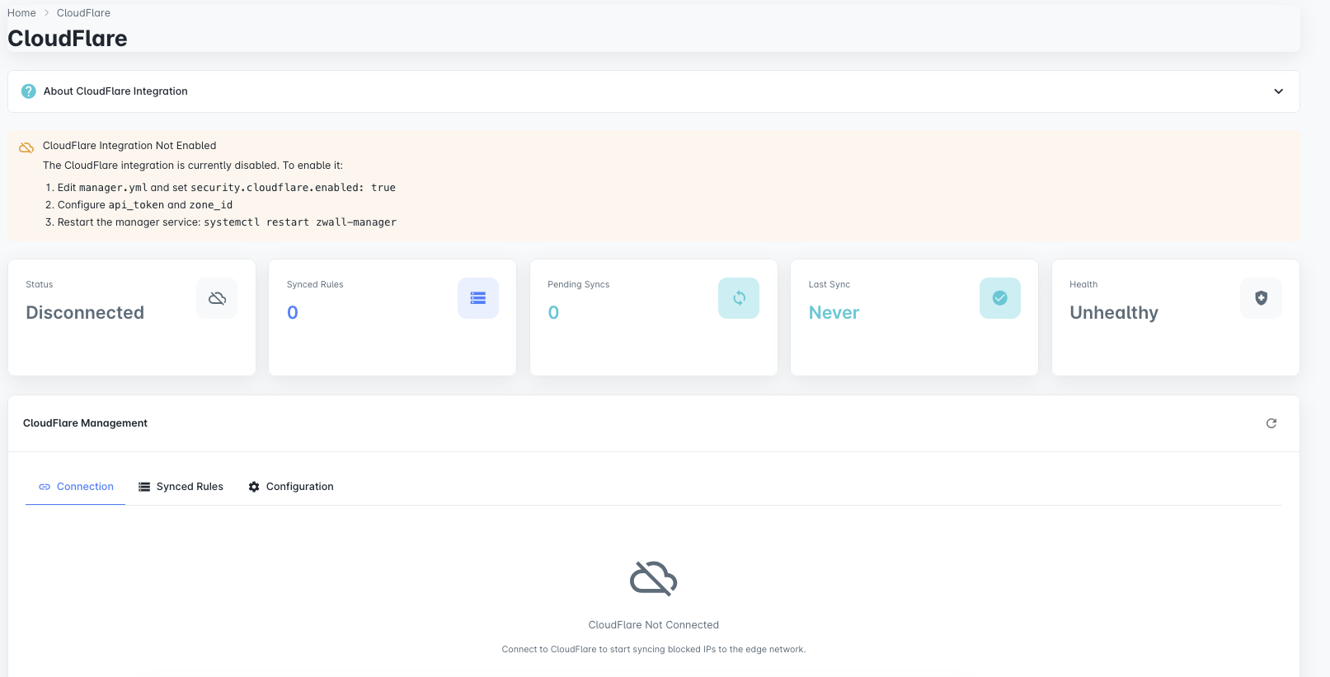
Task: Go to Home in the breadcrumb
Action: click(x=21, y=13)
